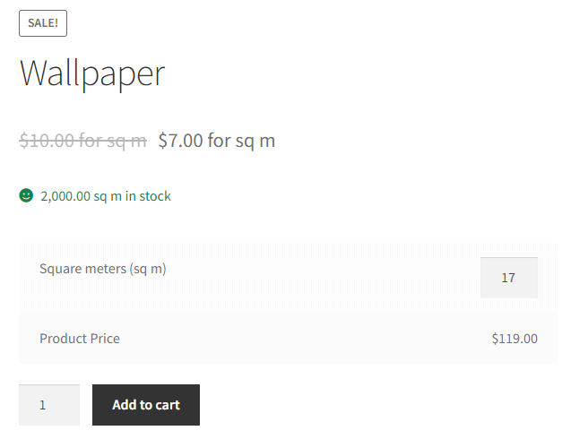Click the number 17 in measurement box
571x439 pixels.
pyautogui.click(x=508, y=278)
